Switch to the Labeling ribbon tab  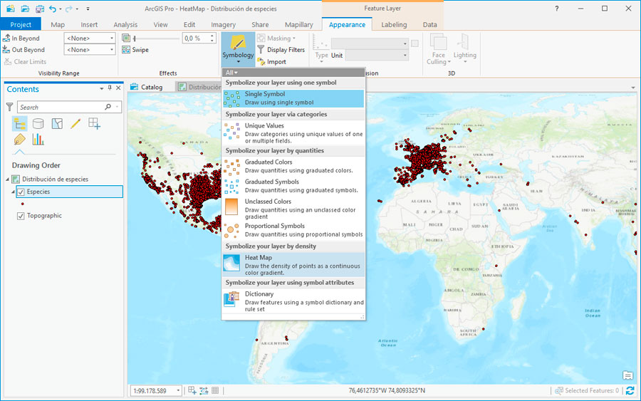pyautogui.click(x=394, y=24)
